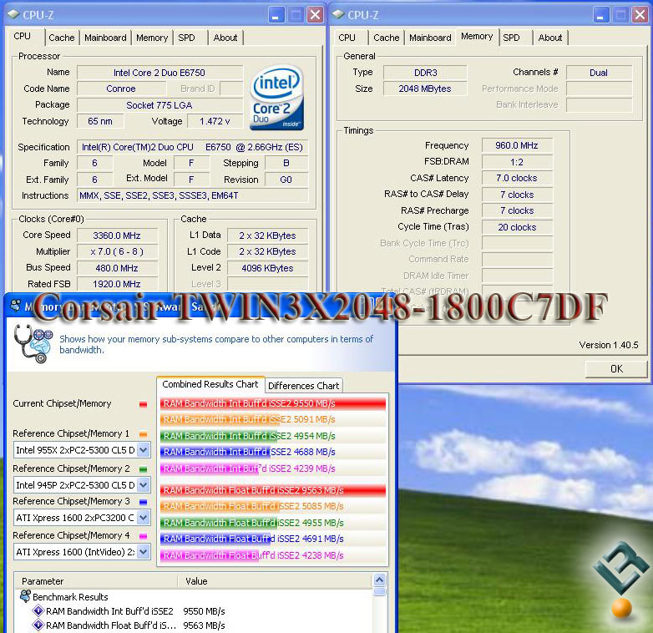The width and height of the screenshot is (653, 633).
Task: Click Benchmark Results icon in list
Action: point(25,596)
